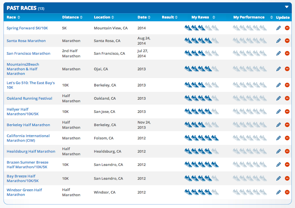The height and width of the screenshot is (208, 295).
Task: Open California International Marathon (CIM) link
Action: pos(28,138)
